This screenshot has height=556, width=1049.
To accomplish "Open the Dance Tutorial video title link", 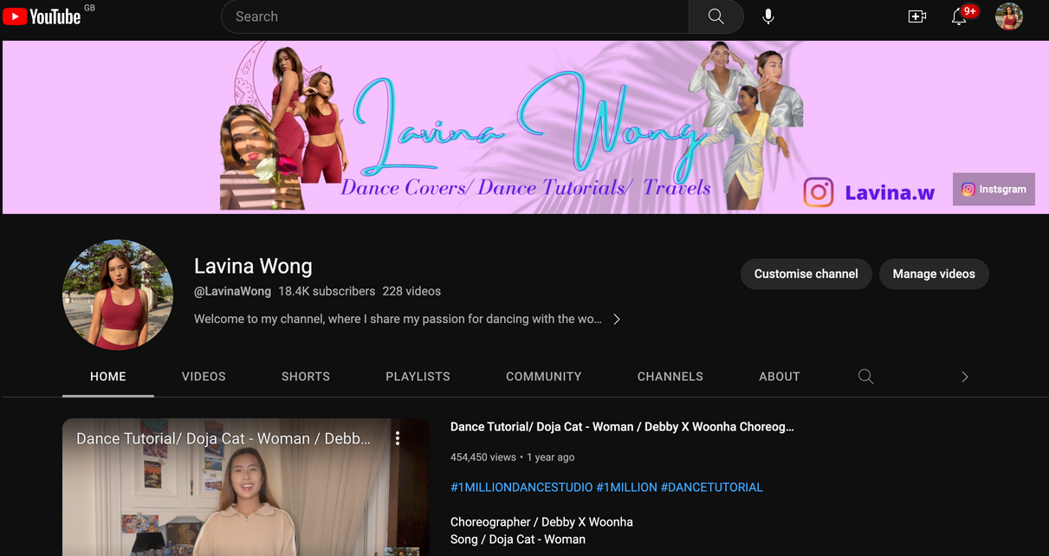I will pos(622,426).
